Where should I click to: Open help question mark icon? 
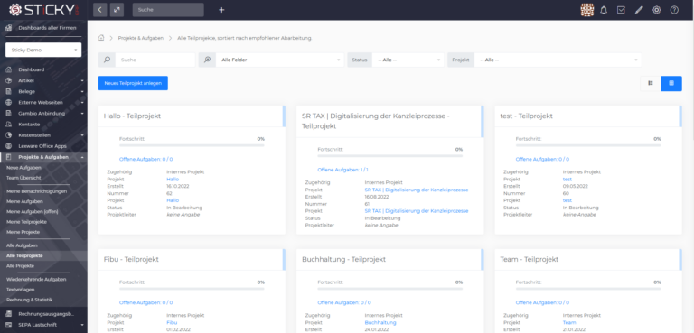pos(674,10)
